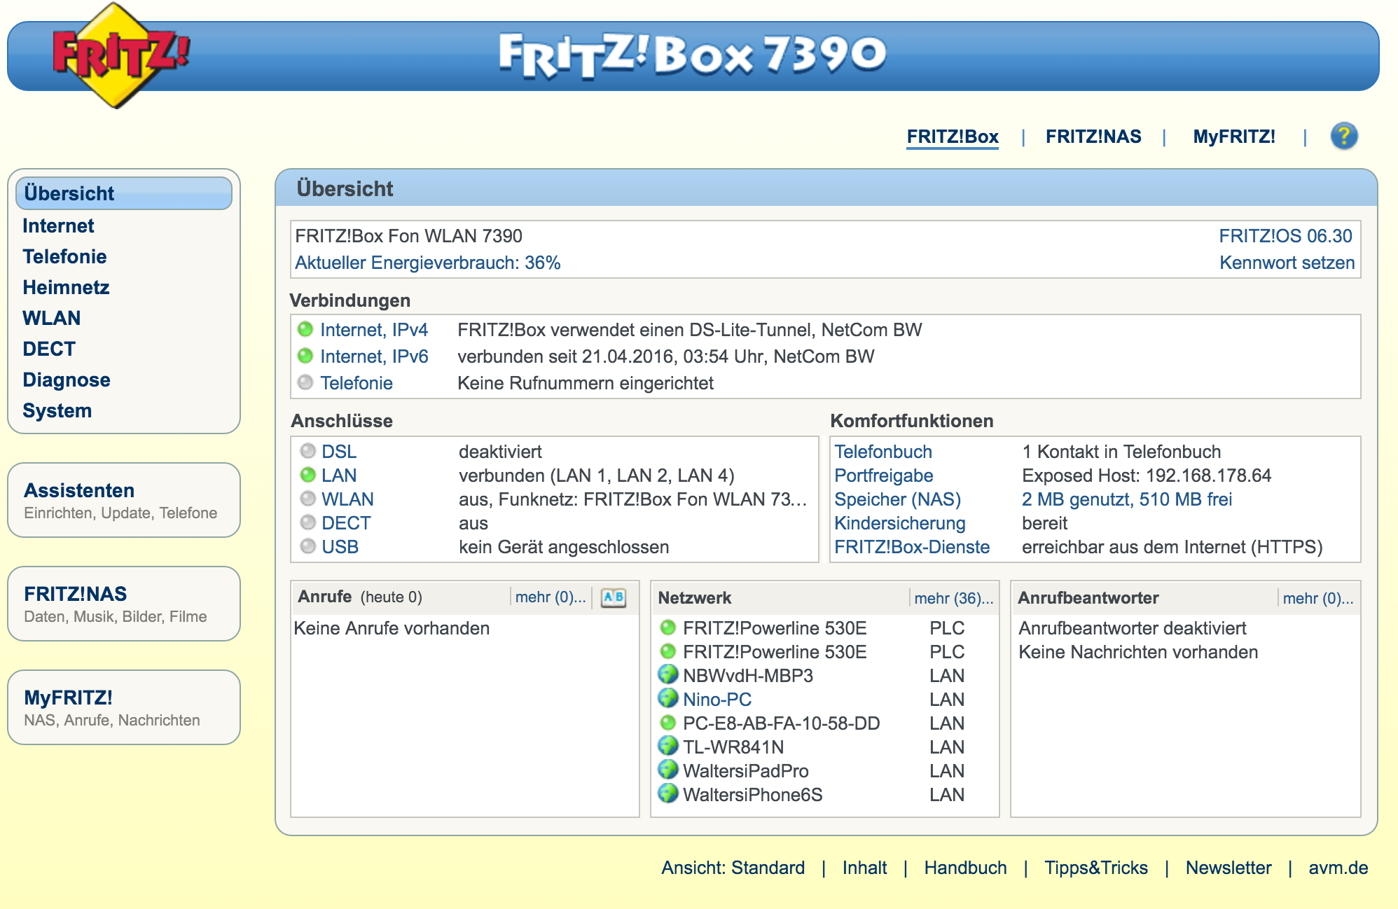1398x909 pixels.
Task: Open the Telefonie link under Verbindungen
Action: (356, 383)
